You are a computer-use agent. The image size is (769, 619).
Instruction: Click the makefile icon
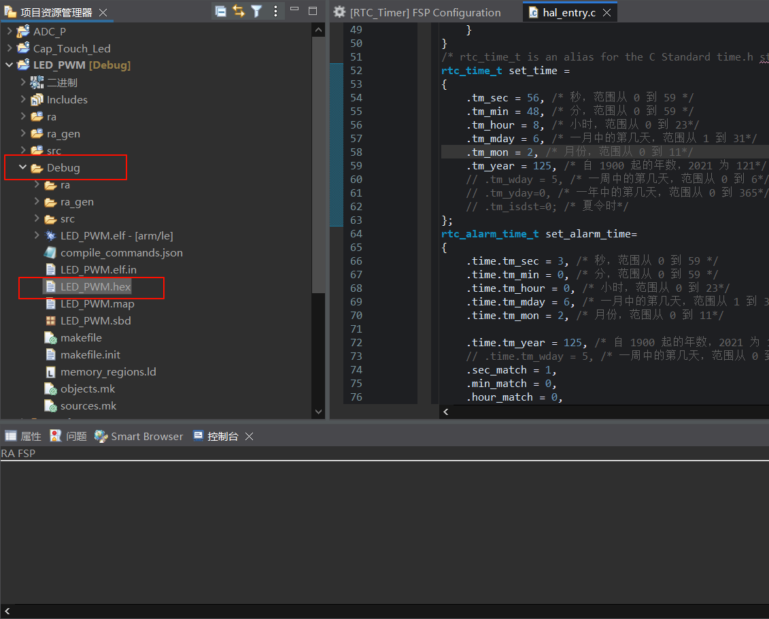pos(50,338)
